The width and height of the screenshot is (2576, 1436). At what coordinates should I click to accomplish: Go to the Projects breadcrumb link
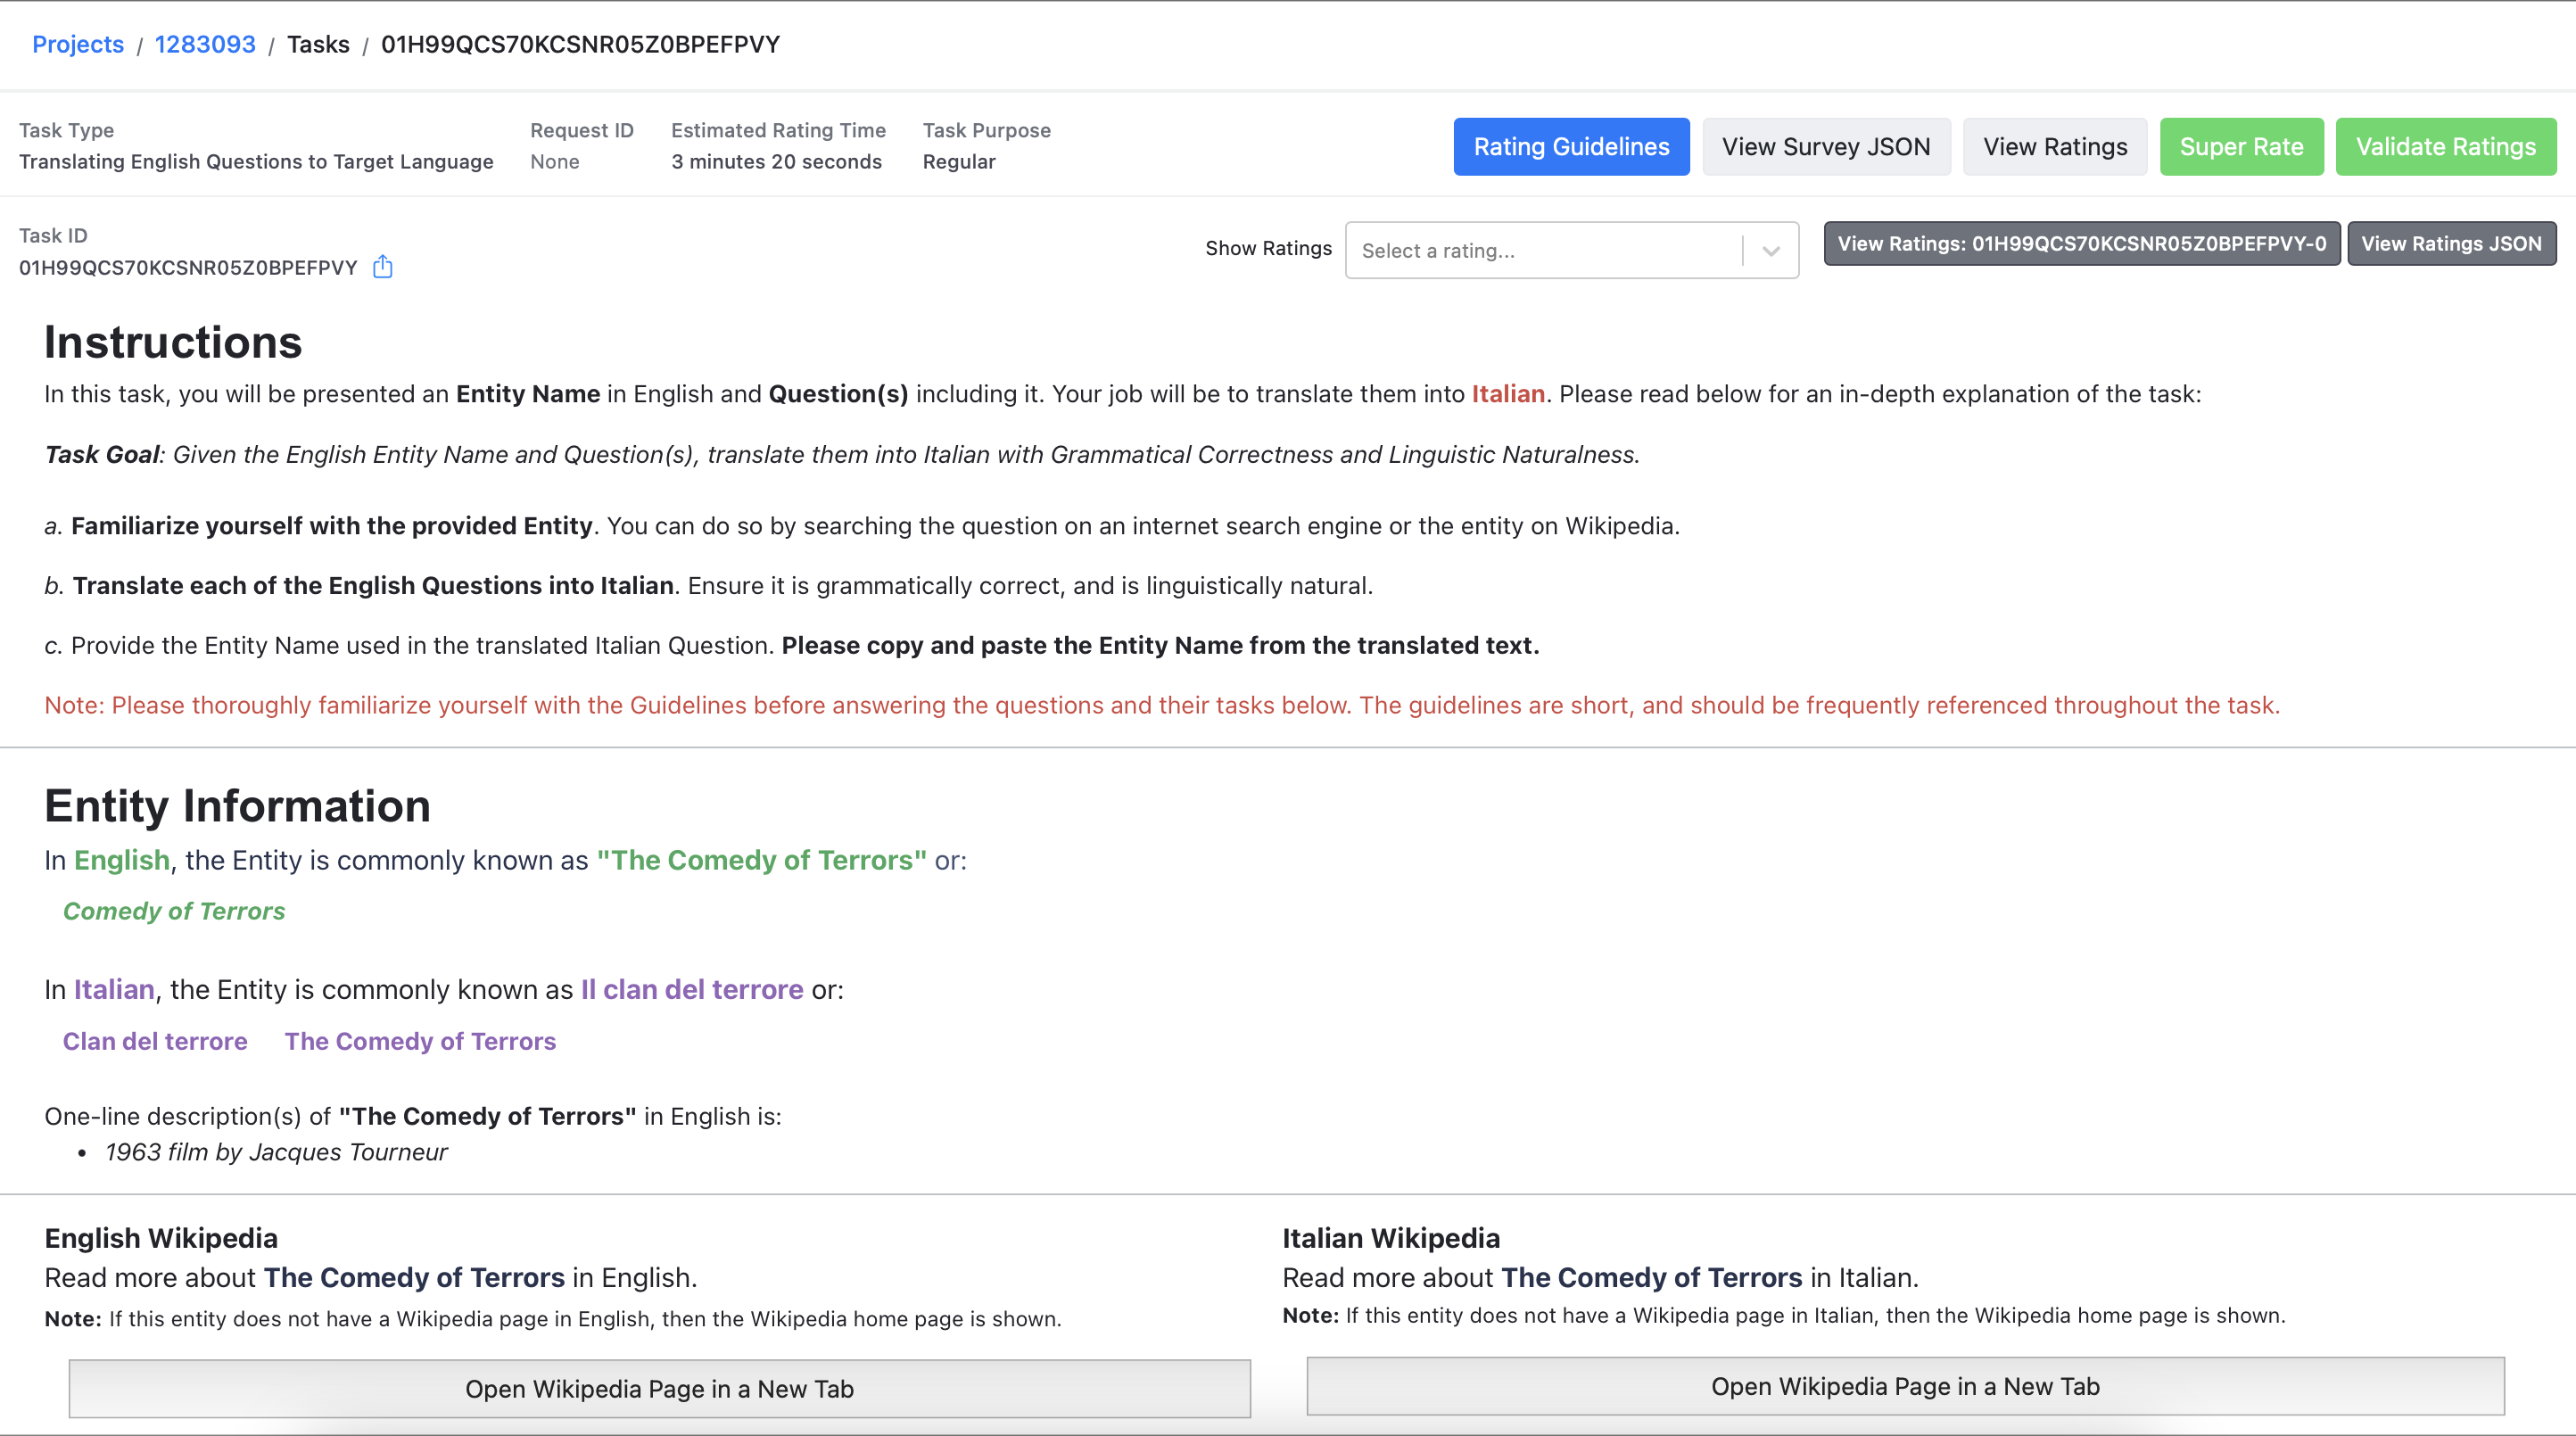click(x=78, y=44)
